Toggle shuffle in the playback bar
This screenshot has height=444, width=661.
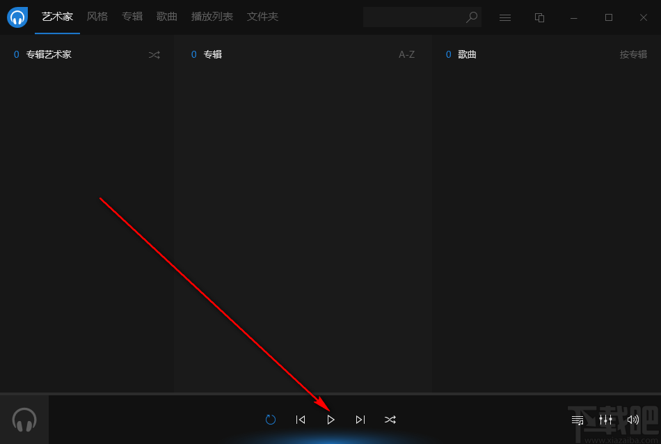pyautogui.click(x=390, y=420)
